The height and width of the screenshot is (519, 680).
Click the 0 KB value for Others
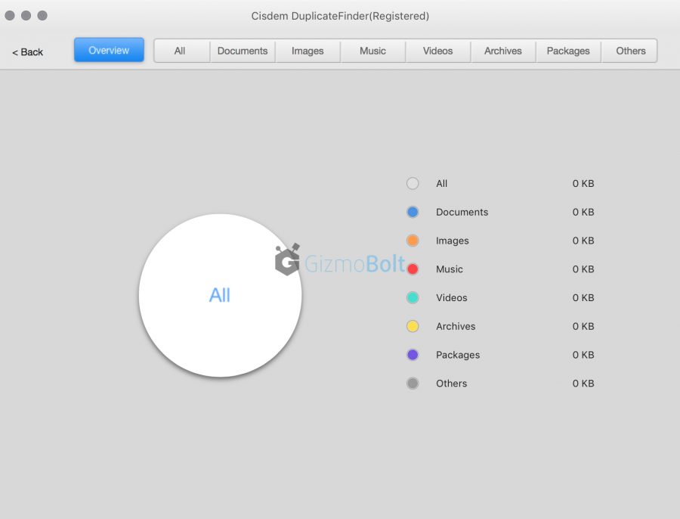pyautogui.click(x=583, y=384)
